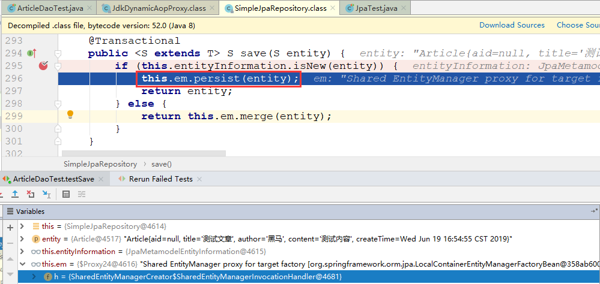The image size is (600, 284).
Task: Click the parameter icon beside entity variable
Action: [35, 239]
